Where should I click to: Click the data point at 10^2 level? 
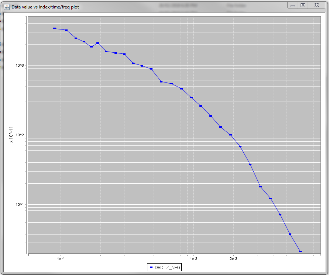pyautogui.click(x=230, y=135)
